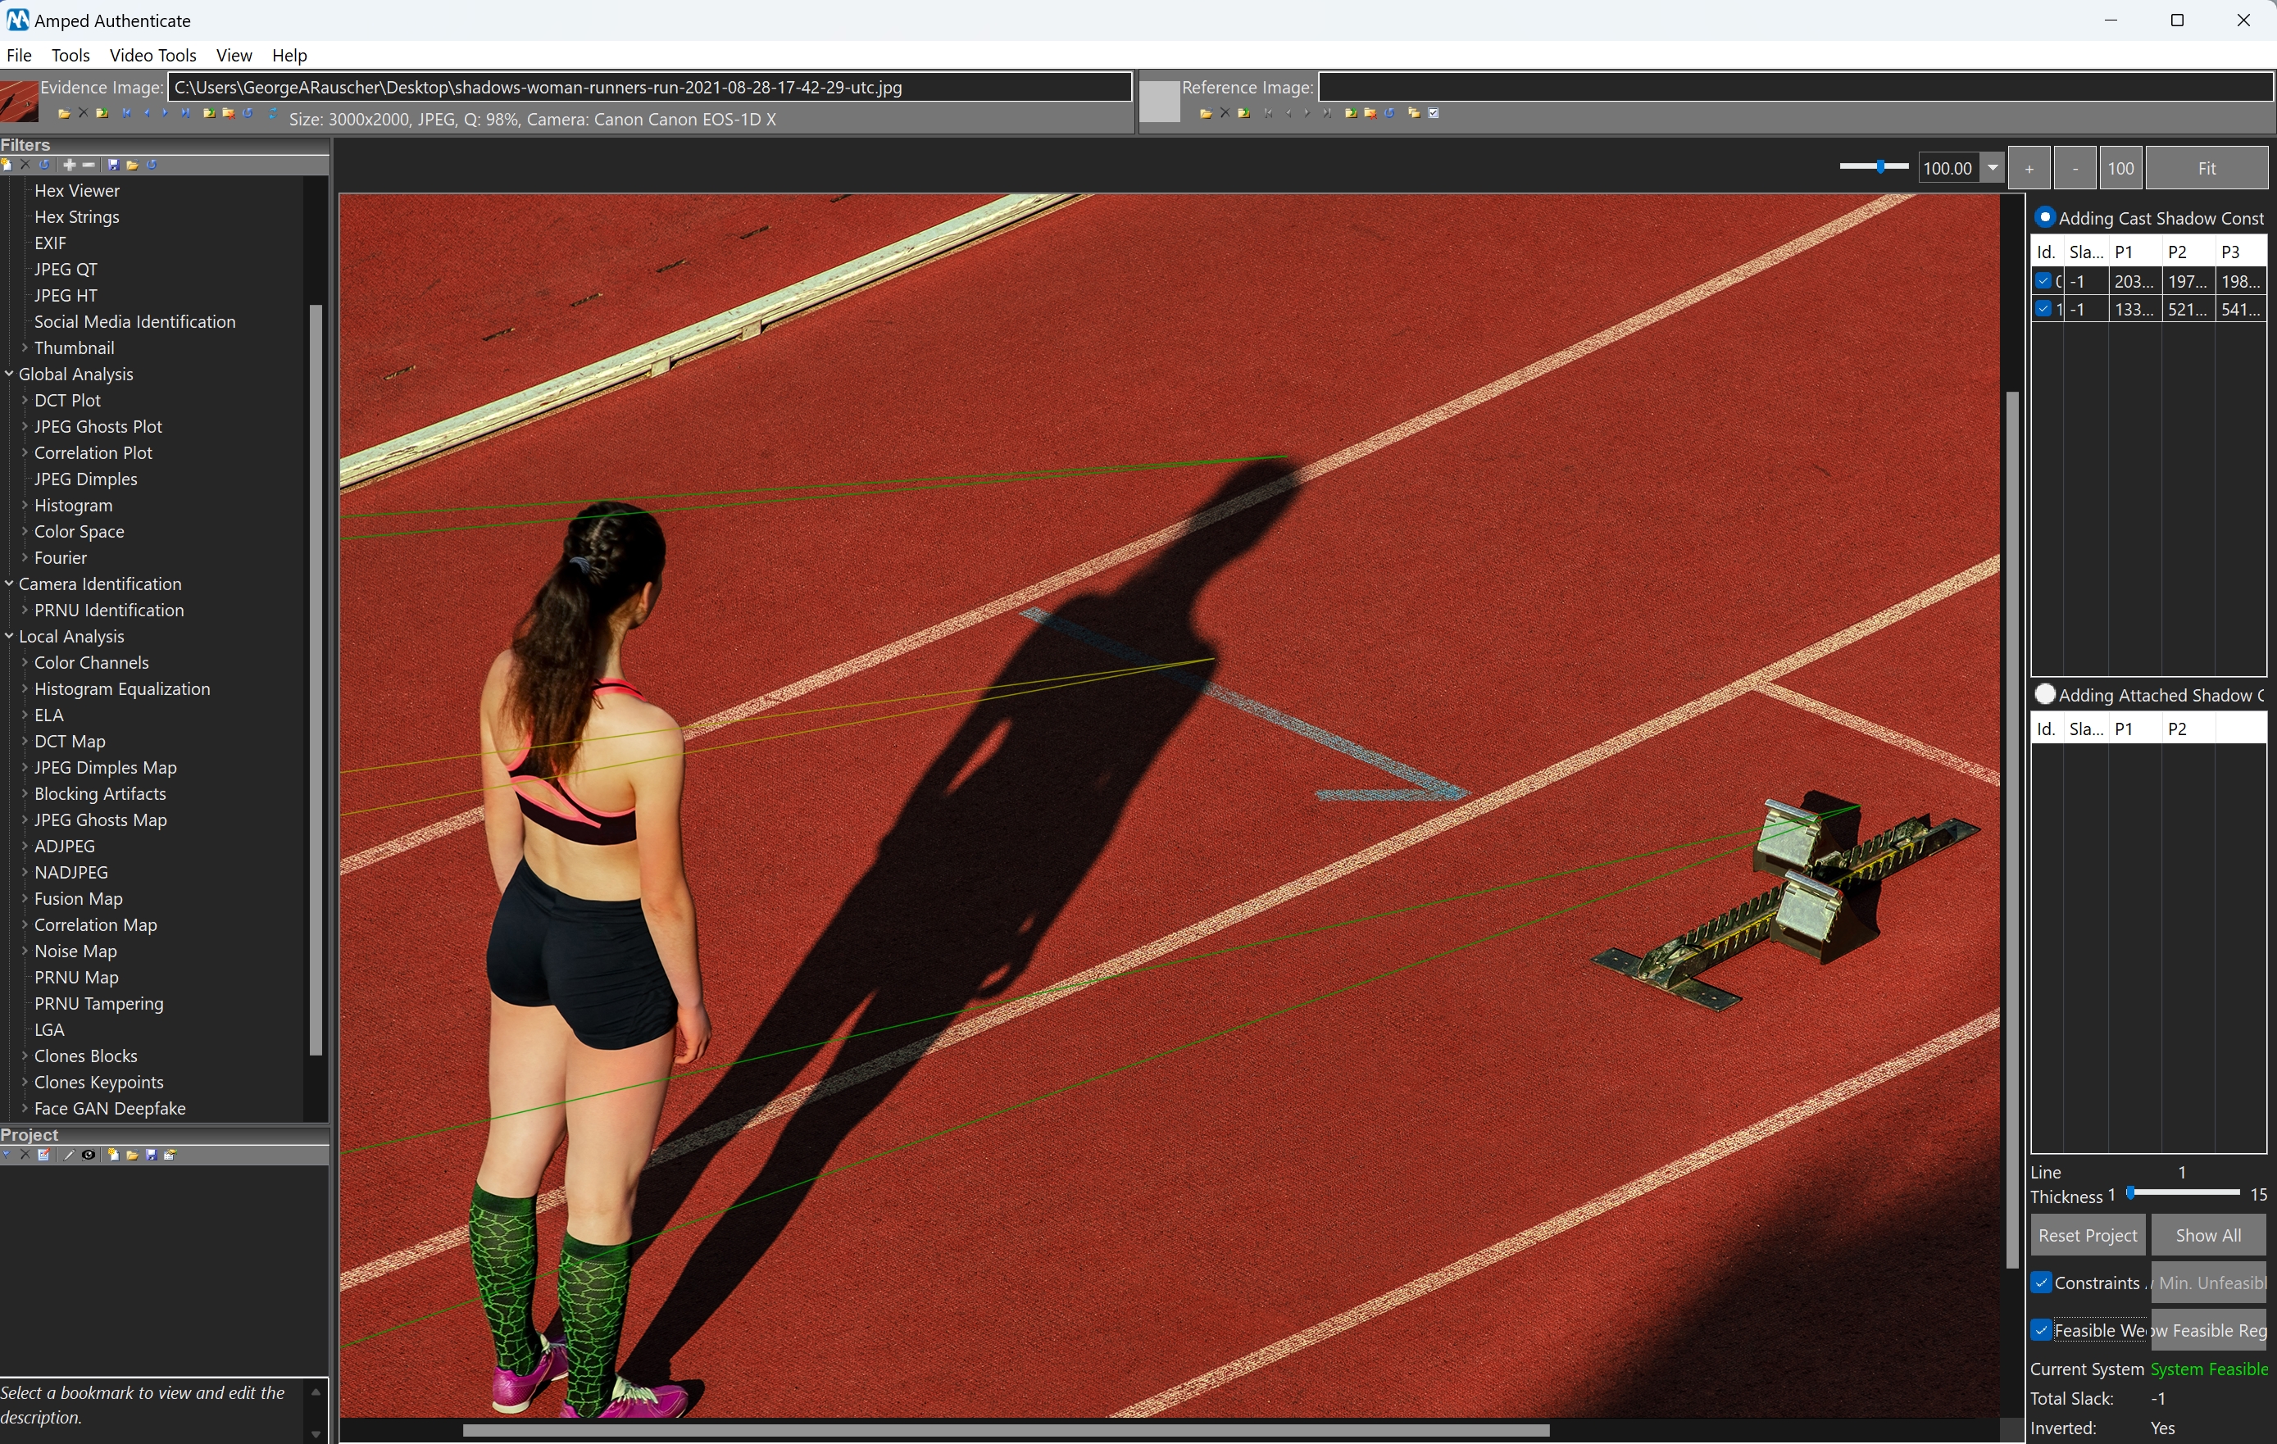Toggle the Feasible Wedges checkbox

(x=2042, y=1331)
